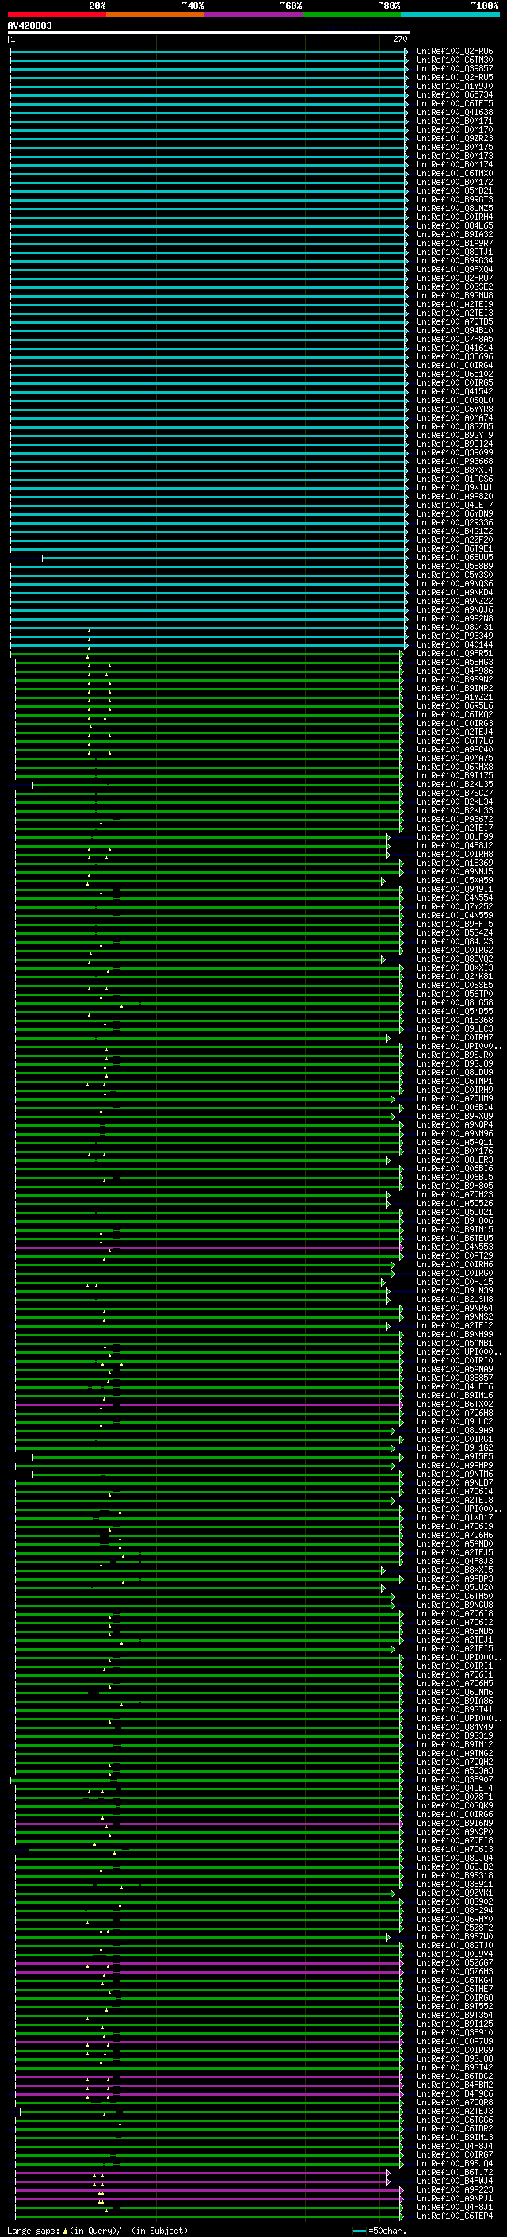Select hit label UniRef100_Q7Y252
The width and height of the screenshot is (507, 2237).
click(x=455, y=906)
